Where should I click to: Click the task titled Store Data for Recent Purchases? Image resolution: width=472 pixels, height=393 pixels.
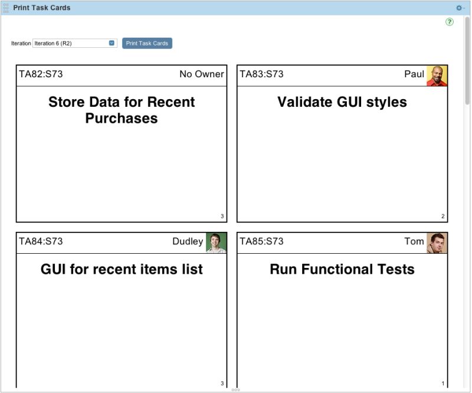click(x=121, y=110)
